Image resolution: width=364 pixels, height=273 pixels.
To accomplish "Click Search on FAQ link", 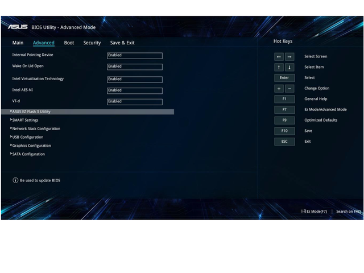I will point(349,212).
